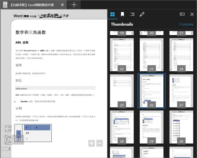Open the Bookmarks panel icon
This screenshot has height=158, width=197.
[x=123, y=14]
